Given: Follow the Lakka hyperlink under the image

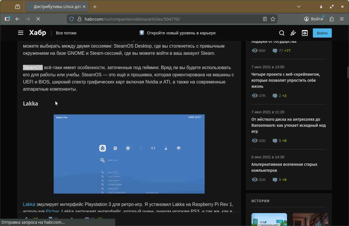Looking at the screenshot, I should pos(29,204).
